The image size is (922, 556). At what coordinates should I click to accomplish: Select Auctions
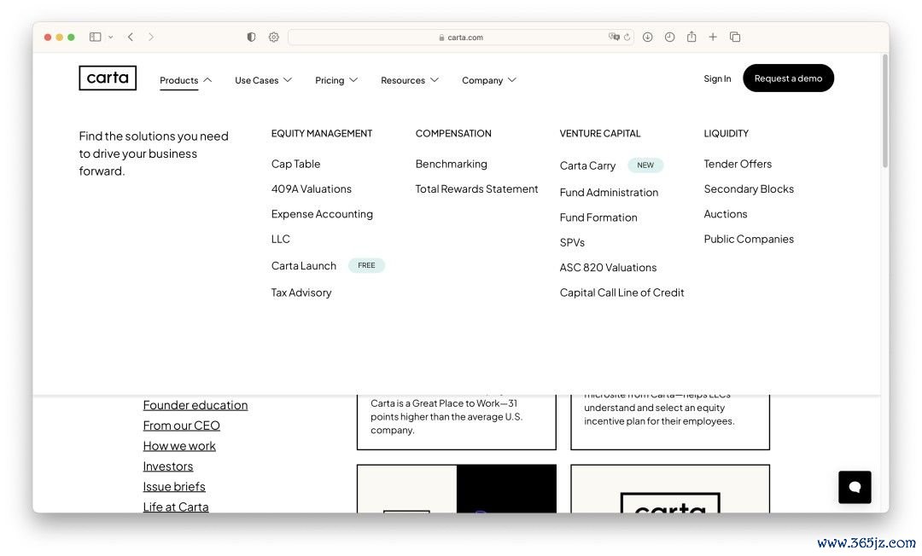tap(725, 214)
